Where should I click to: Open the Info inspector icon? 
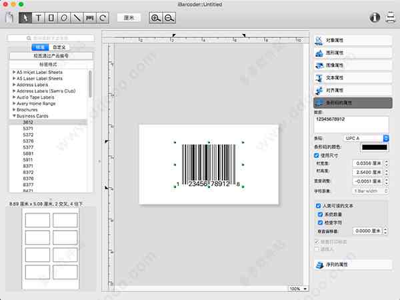click(375, 17)
